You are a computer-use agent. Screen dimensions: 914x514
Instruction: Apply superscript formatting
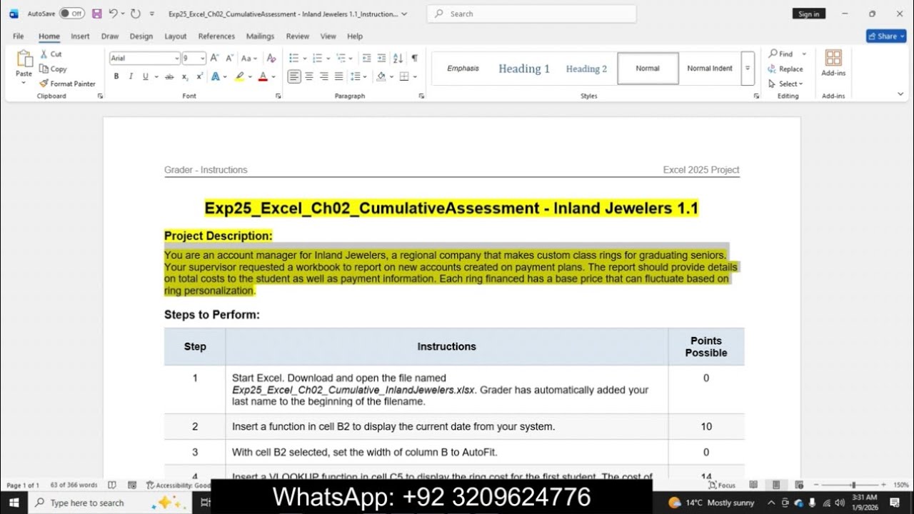tap(199, 76)
